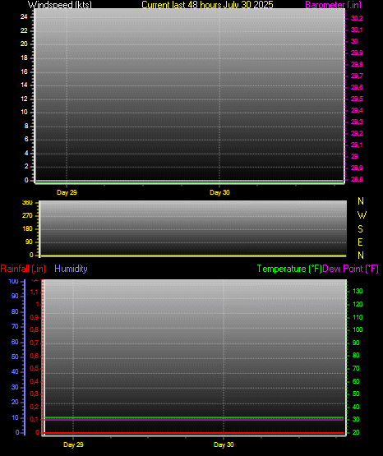
Task: Click the W compass label on direction chart
Action: (x=362, y=215)
